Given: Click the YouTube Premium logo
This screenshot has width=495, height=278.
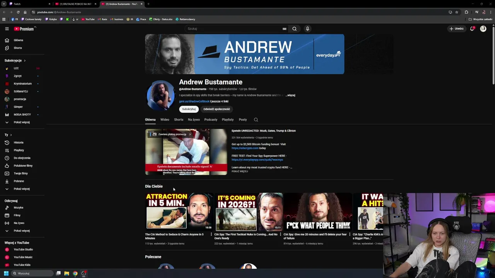Looking at the screenshot, I should click(x=25, y=29).
